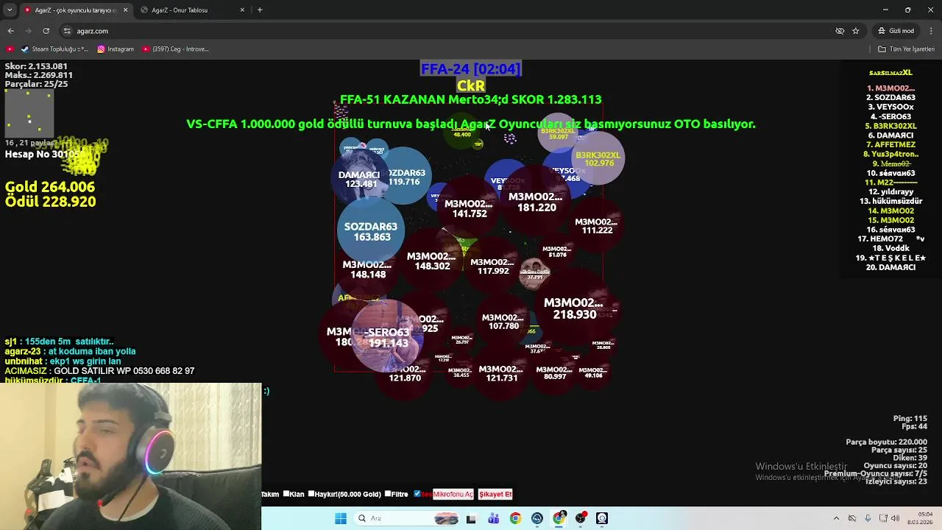Image resolution: width=942 pixels, height=530 pixels.
Task: Click the Ödül 228.920 counter
Action: coord(50,202)
